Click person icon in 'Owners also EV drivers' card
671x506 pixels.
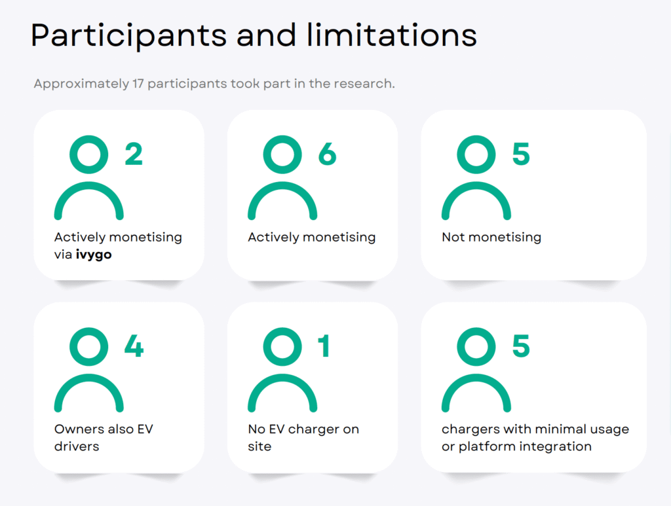pyautogui.click(x=89, y=370)
